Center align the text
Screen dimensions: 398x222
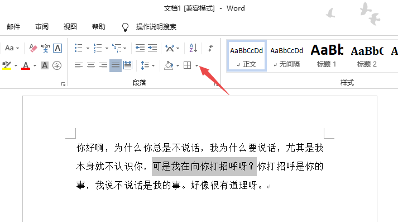click(x=91, y=65)
